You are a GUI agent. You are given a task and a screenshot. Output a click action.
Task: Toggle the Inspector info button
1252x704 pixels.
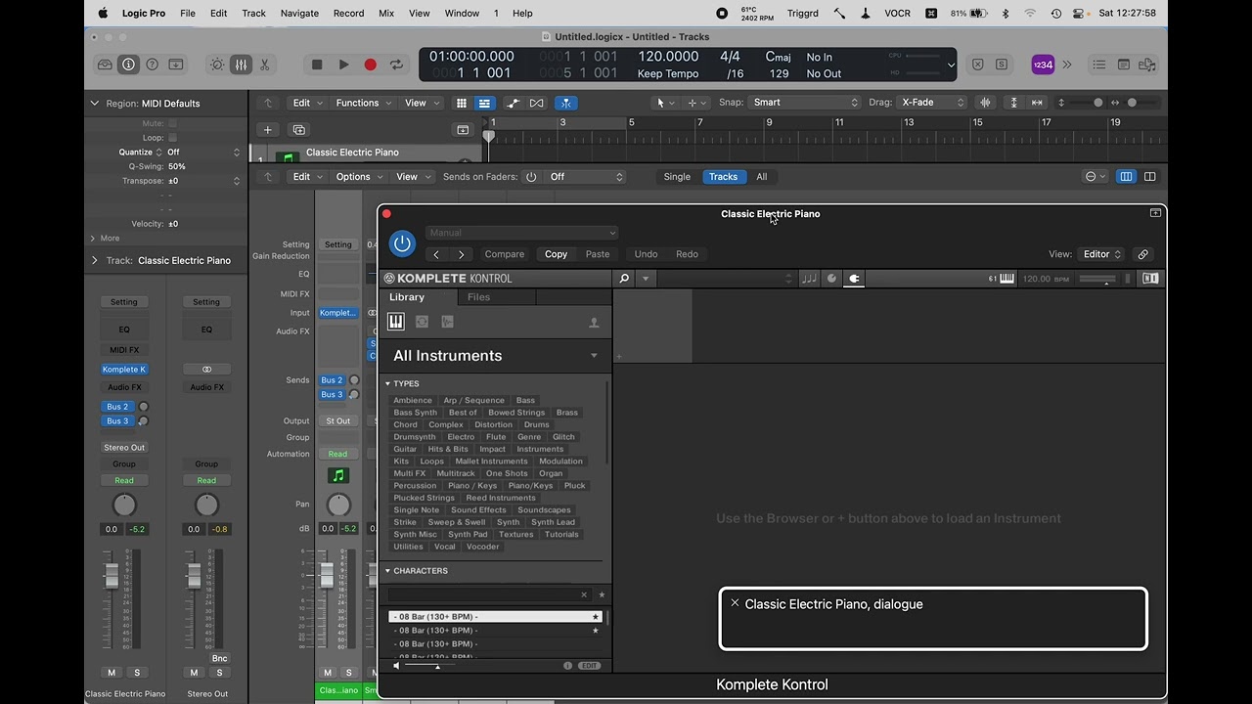128,65
